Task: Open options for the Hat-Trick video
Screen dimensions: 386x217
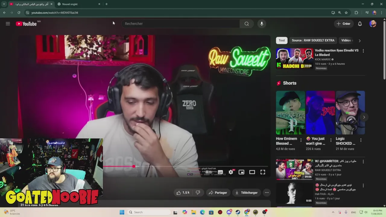Action: [363, 185]
